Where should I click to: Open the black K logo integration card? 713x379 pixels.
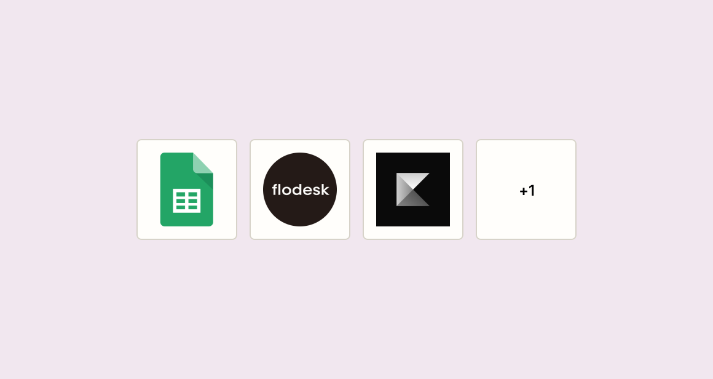tap(413, 189)
